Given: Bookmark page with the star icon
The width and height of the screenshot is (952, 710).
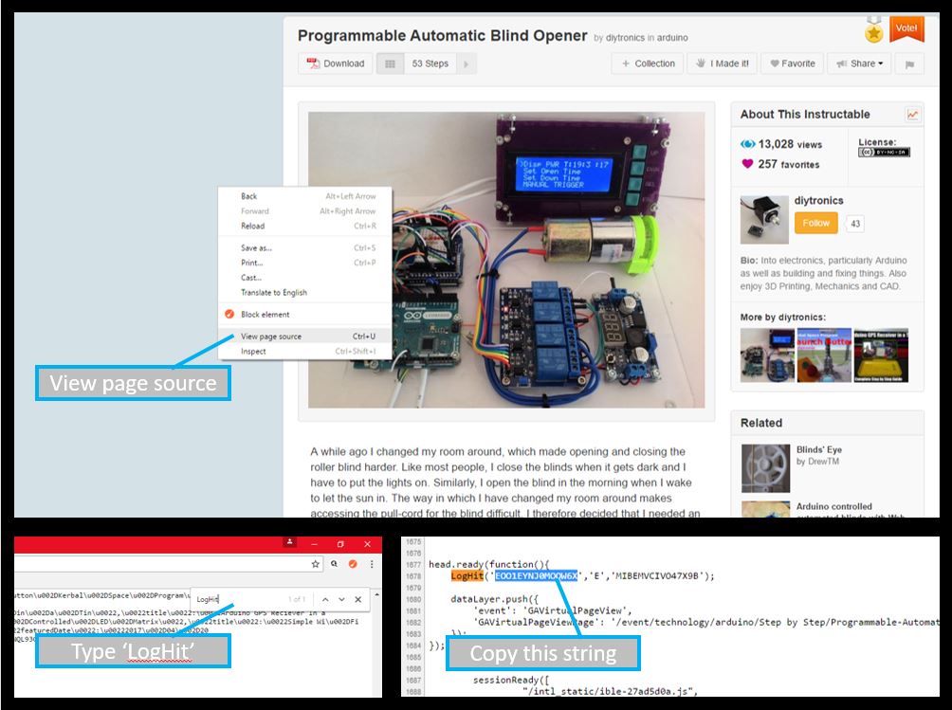Looking at the screenshot, I should pos(315,564).
